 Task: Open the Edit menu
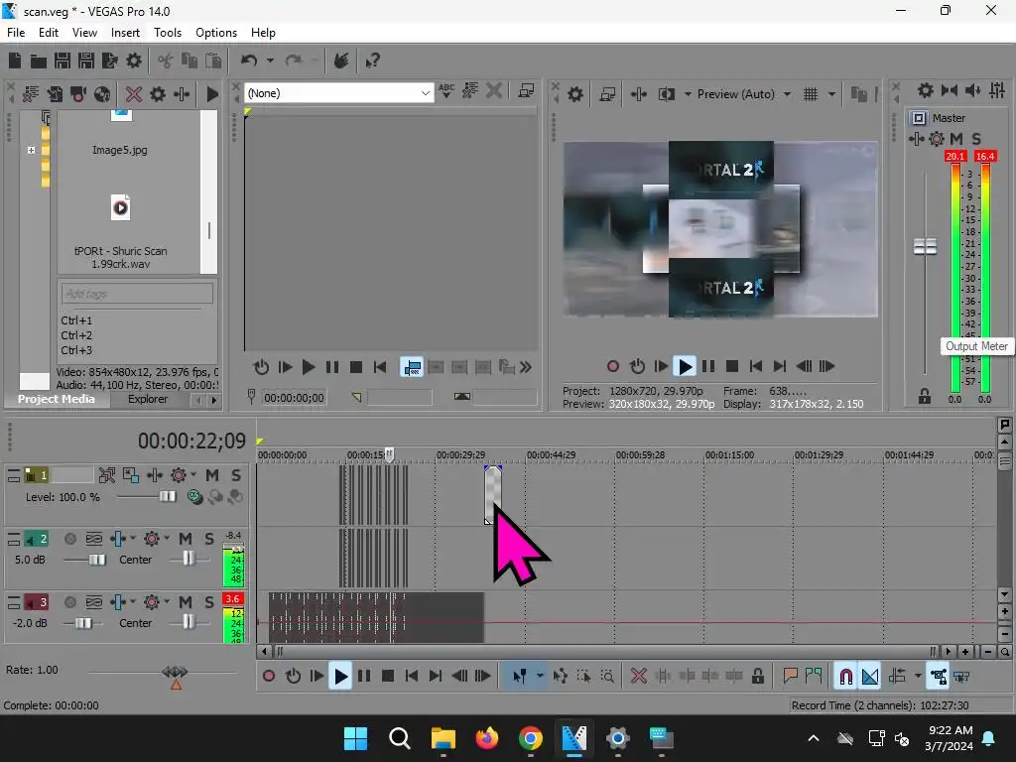pos(49,33)
